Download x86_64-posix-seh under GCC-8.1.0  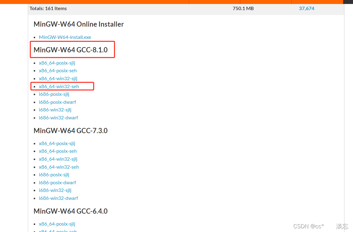click(58, 71)
